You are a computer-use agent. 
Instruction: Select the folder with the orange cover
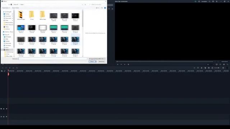21,15
